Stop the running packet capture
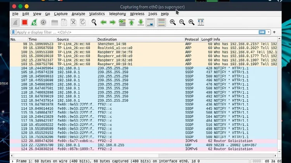The width and height of the screenshot is (291, 163). click(24, 22)
